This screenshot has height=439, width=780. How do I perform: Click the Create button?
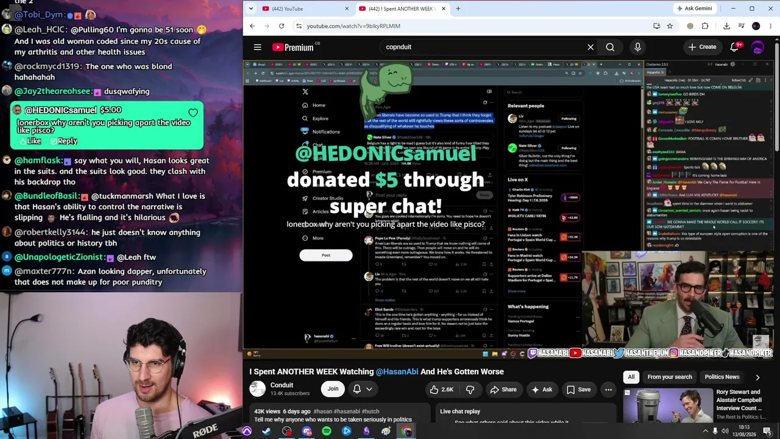[703, 47]
